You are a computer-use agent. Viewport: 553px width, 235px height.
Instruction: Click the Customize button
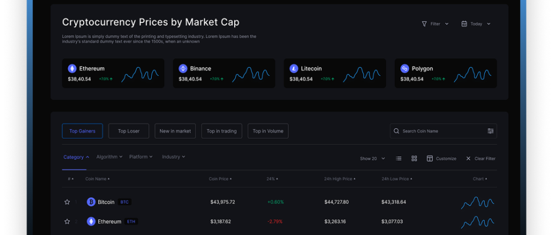coord(441,159)
